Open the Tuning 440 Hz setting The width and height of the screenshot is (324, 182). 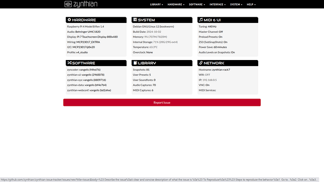(212, 27)
